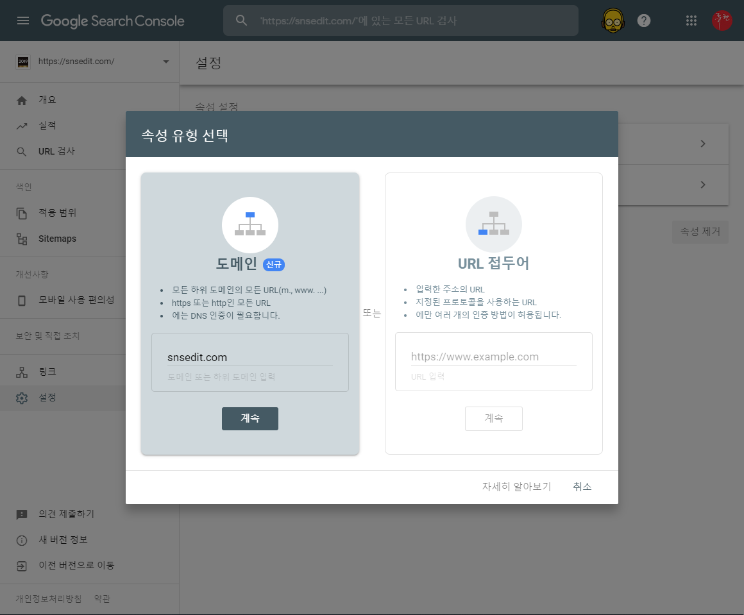Click 계속 under the URL 접두어 option

[x=493, y=419]
